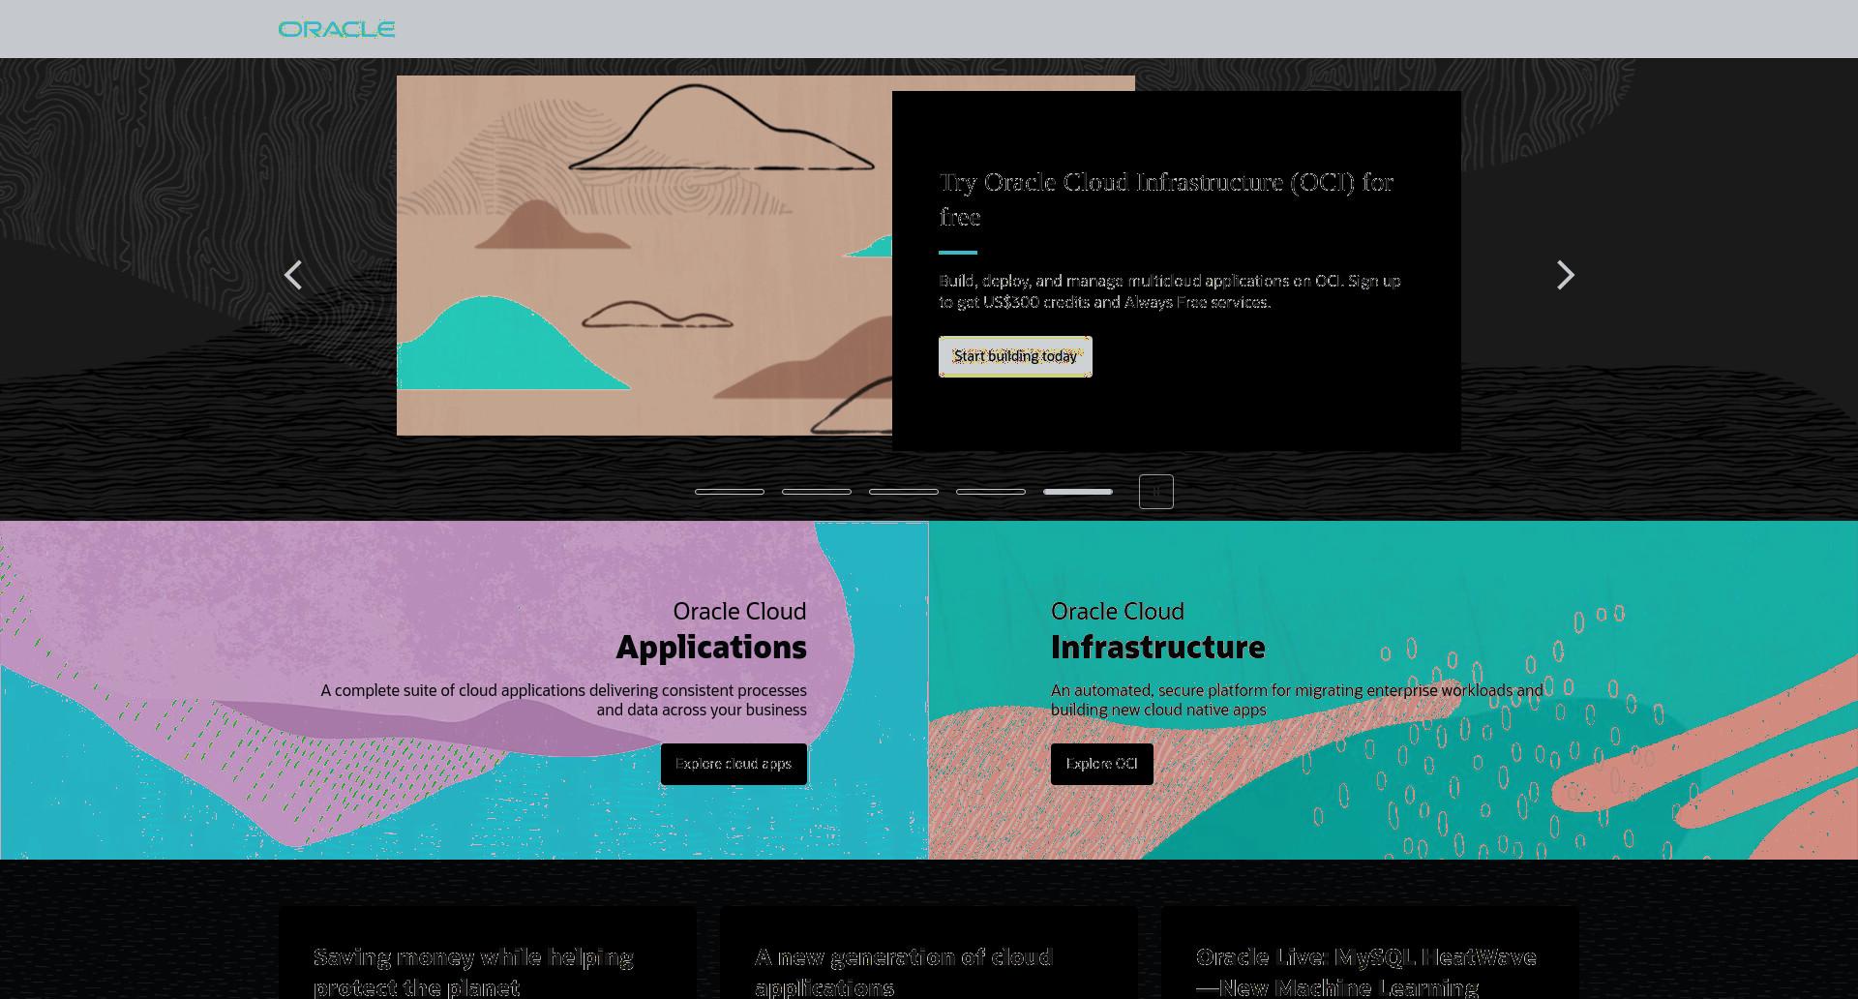Image resolution: width=1858 pixels, height=999 pixels.
Task: Advance to next carousel slide arrow
Action: point(1565,276)
